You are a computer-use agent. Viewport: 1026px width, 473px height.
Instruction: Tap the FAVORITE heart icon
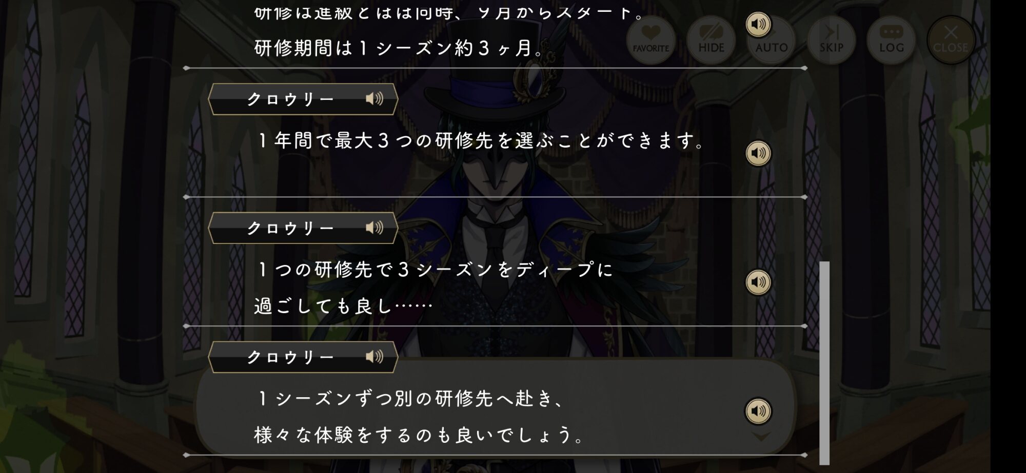coord(650,40)
